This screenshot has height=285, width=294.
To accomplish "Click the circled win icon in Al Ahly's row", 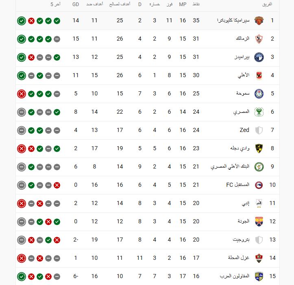I will click(x=22, y=76).
